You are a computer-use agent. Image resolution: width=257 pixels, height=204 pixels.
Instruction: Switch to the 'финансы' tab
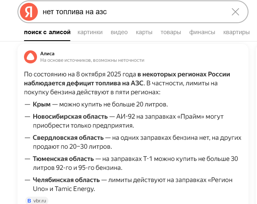[x=202, y=32]
